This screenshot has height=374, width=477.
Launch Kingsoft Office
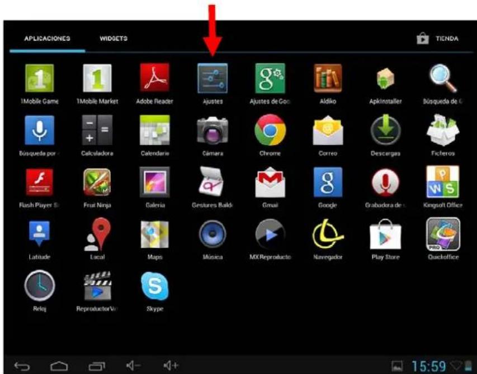coord(443,182)
